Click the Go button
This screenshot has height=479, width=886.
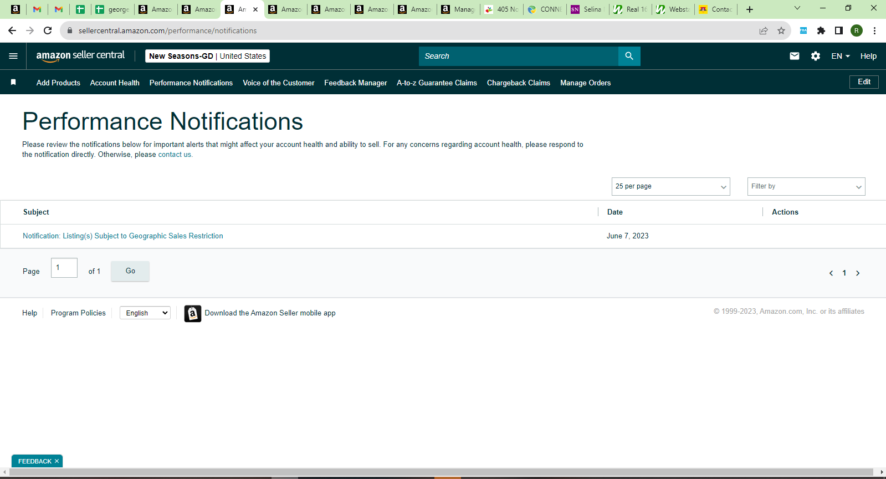[130, 271]
